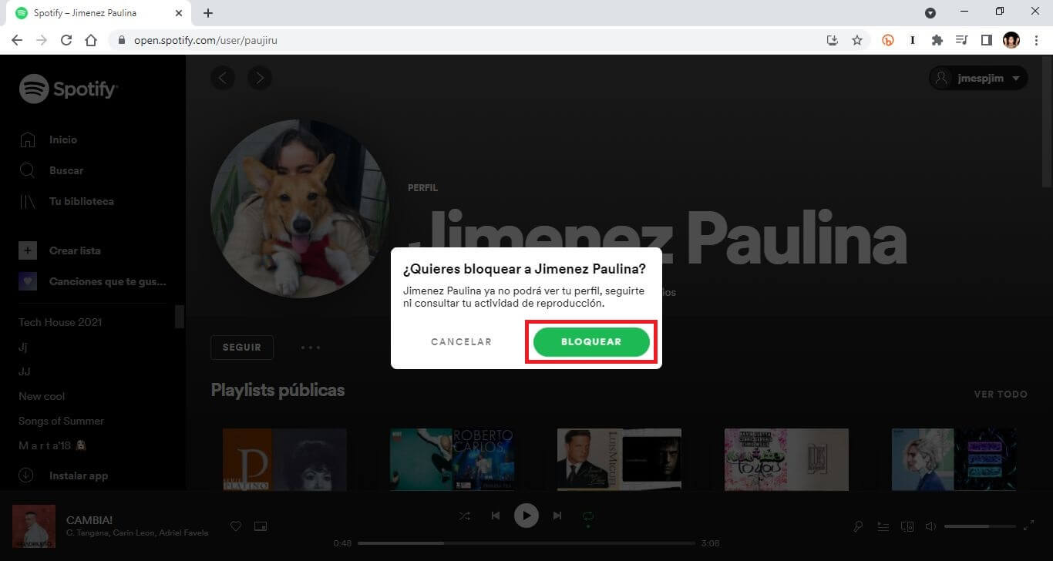The image size is (1053, 561).
Task: Open the blonde woman playlist cover
Action: click(954, 459)
